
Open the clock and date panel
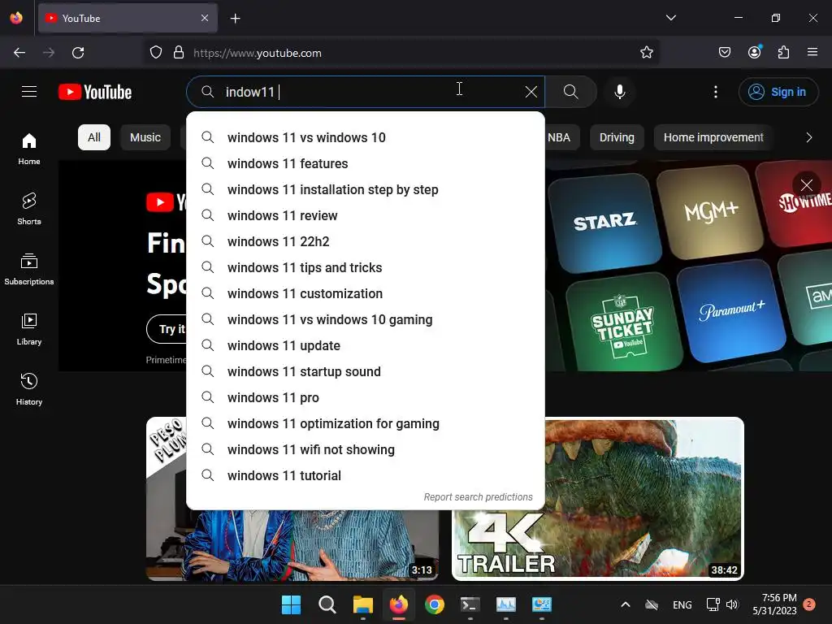774,604
